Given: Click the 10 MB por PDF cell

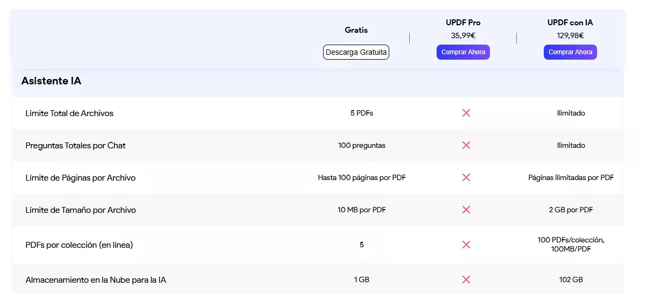Looking at the screenshot, I should tap(362, 210).
